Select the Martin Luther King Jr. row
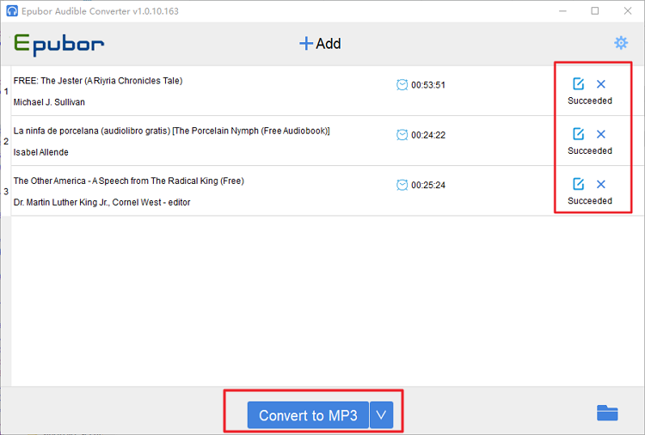This screenshot has width=645, height=435. coord(282,191)
